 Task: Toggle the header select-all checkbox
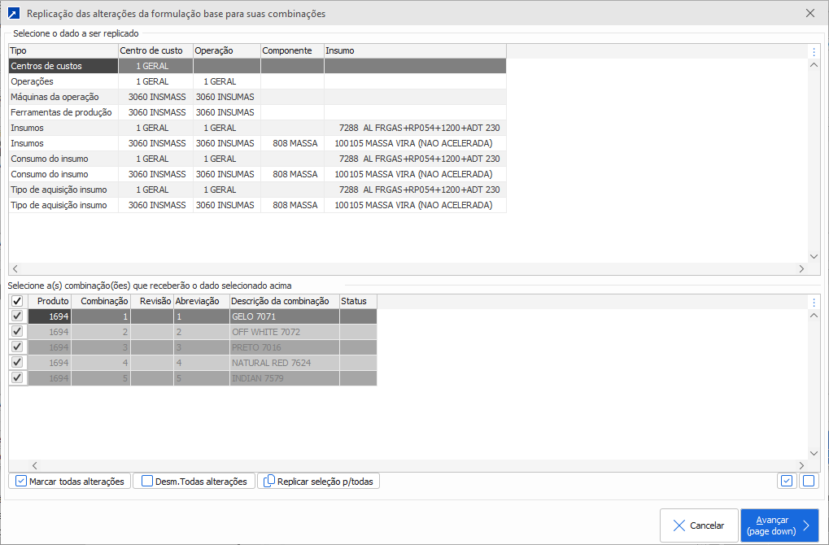[18, 301]
